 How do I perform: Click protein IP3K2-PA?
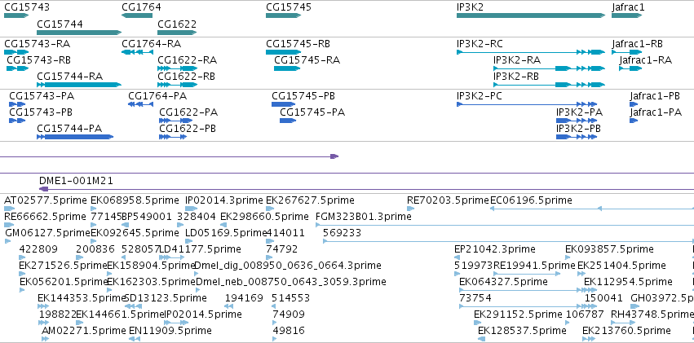click(577, 121)
